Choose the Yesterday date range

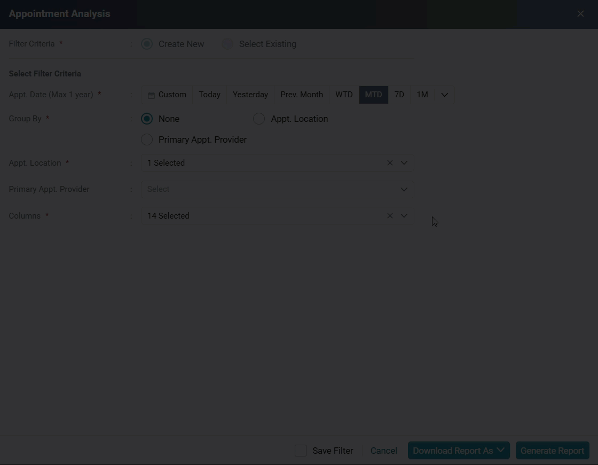tap(250, 95)
